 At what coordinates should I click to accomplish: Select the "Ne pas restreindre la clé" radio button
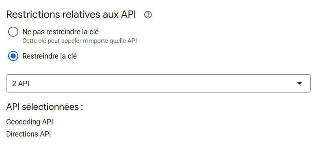13,32
